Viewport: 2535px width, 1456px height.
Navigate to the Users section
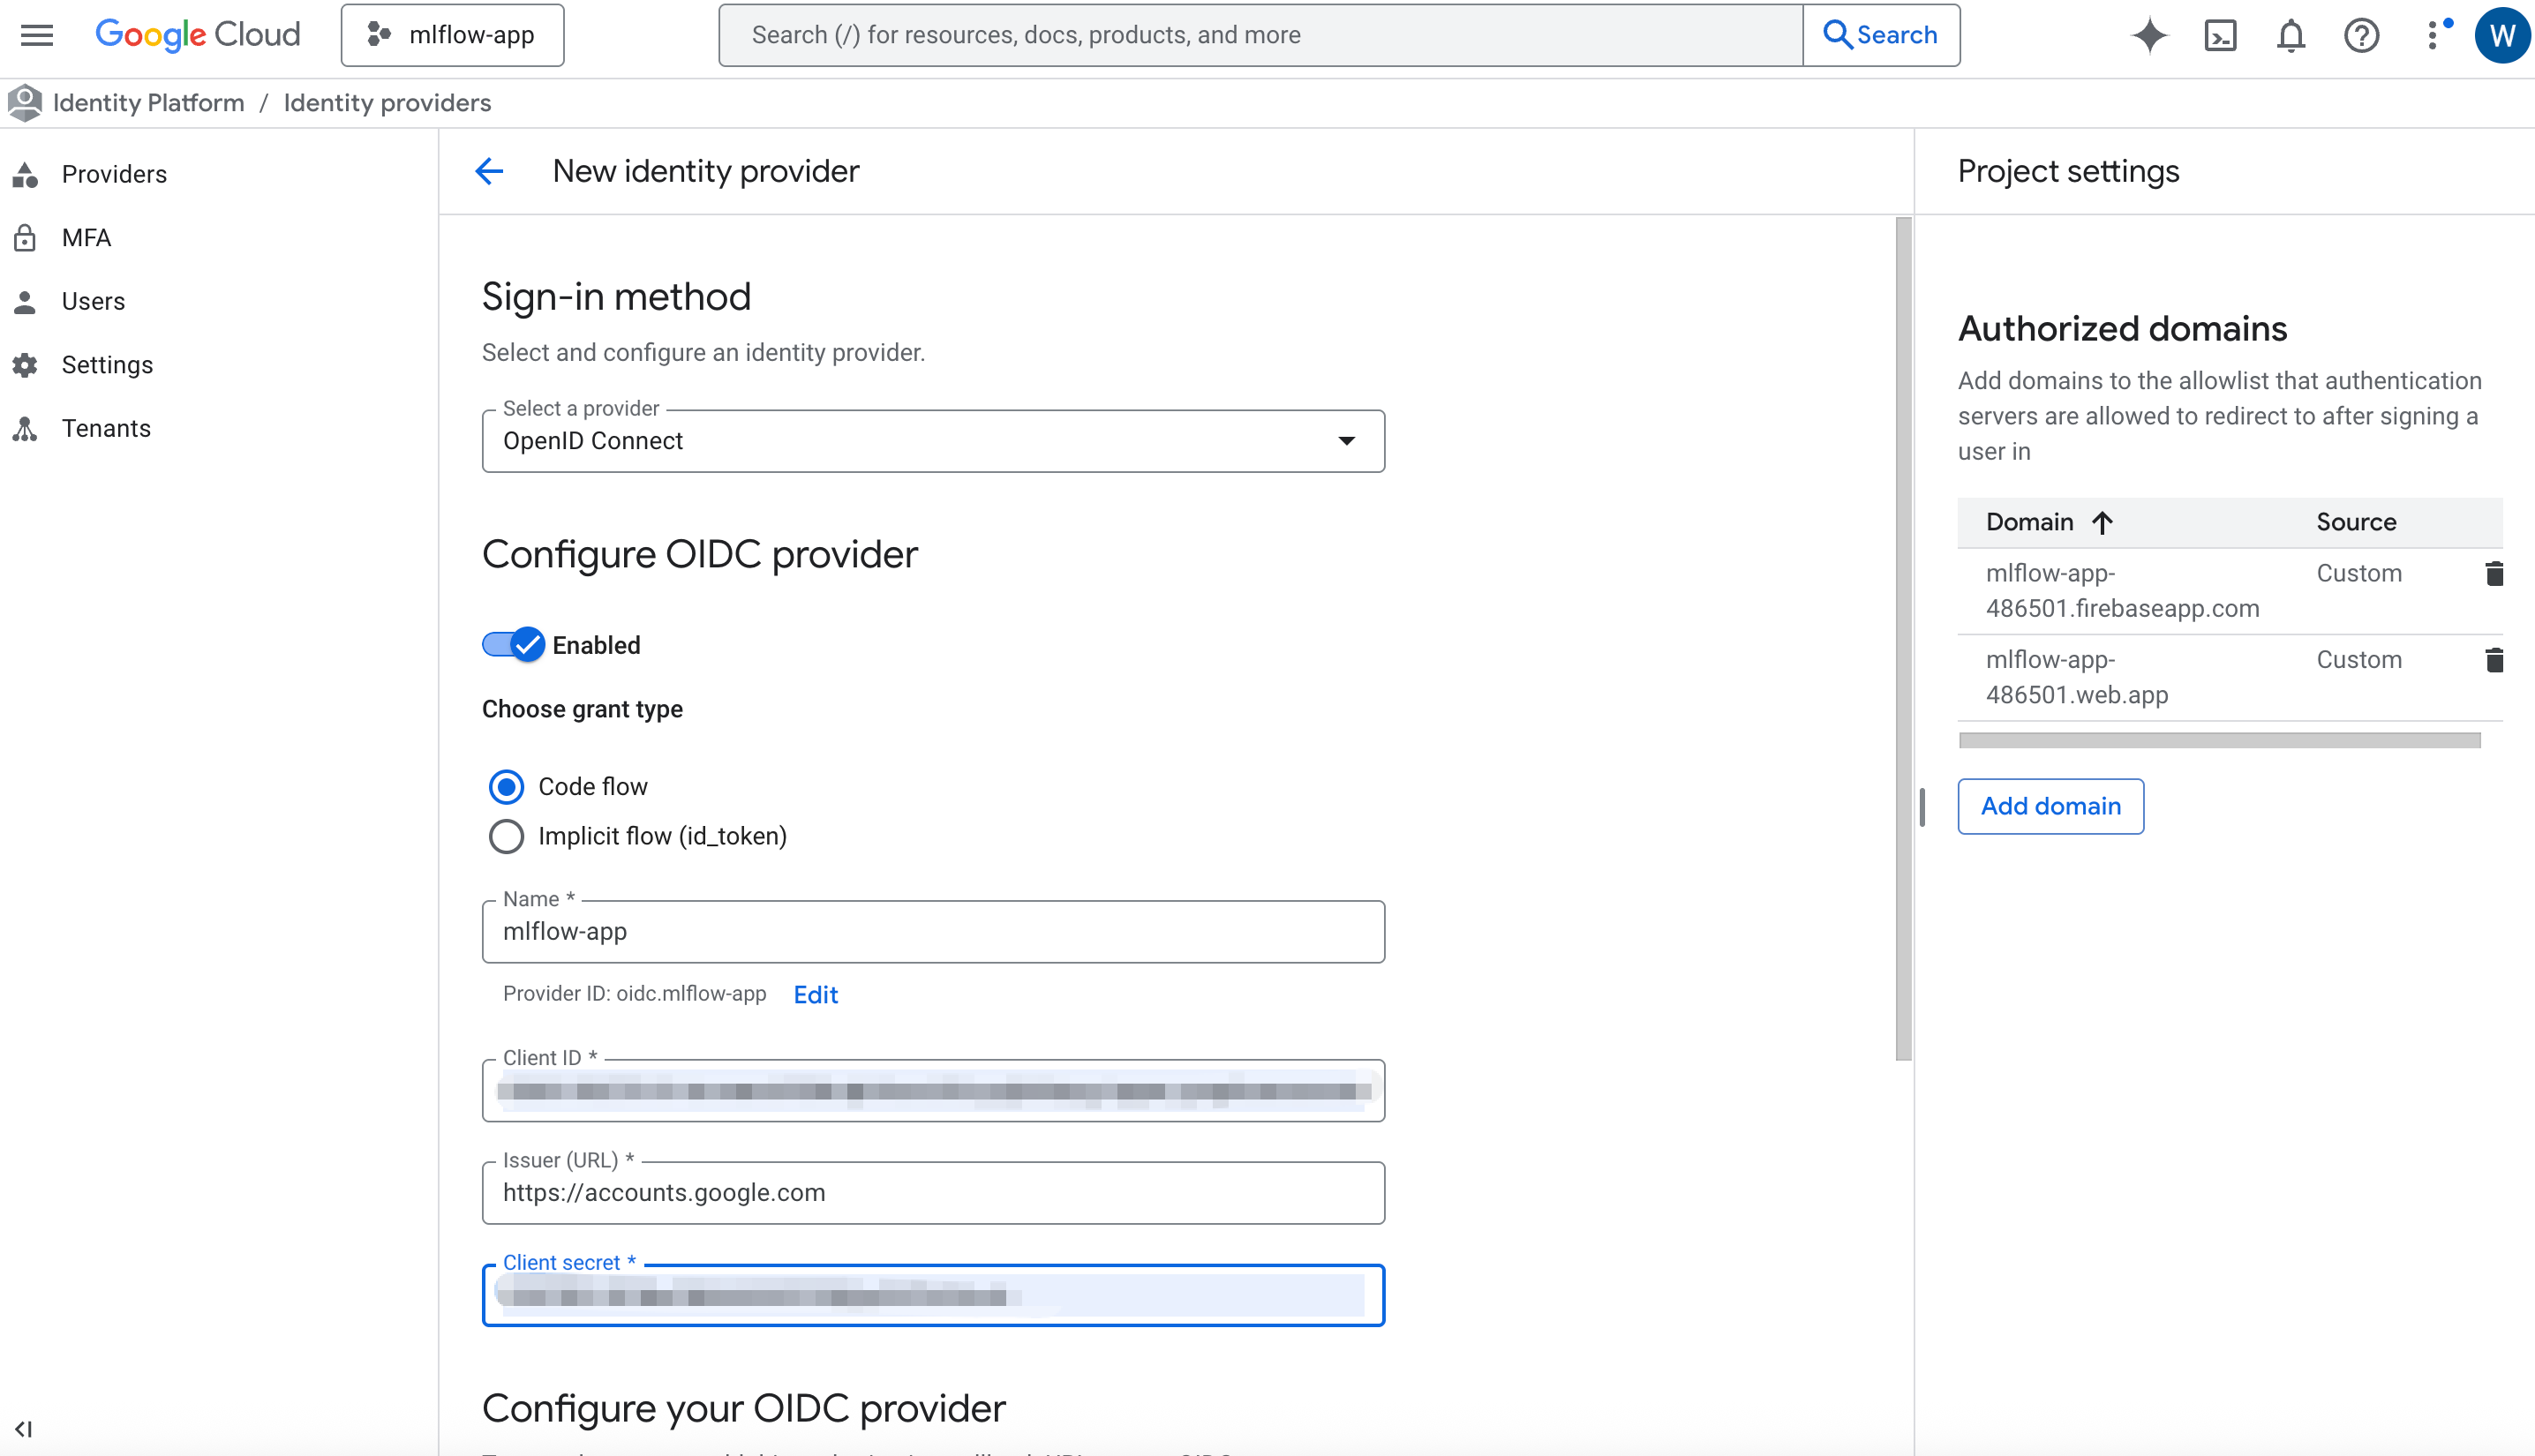pyautogui.click(x=93, y=301)
